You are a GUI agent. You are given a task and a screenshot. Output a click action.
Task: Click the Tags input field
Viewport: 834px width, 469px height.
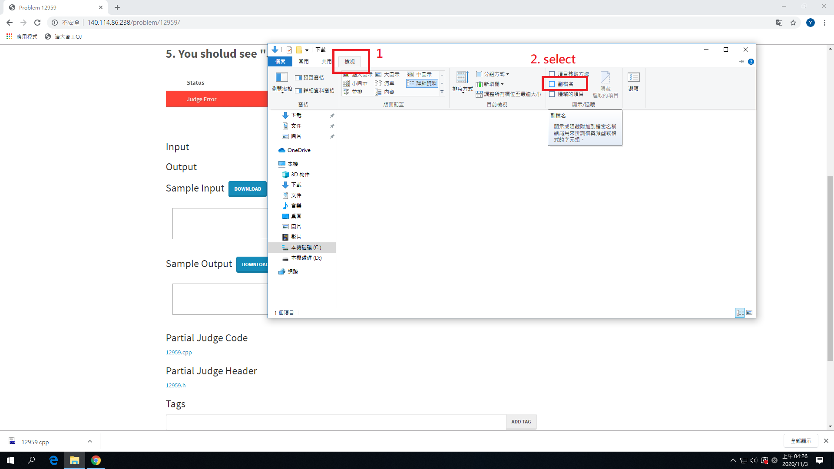(335, 422)
